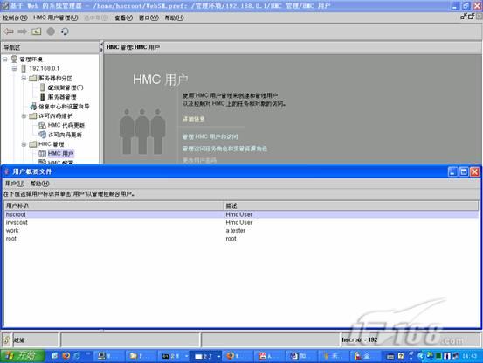Open the 窗口 menu

point(148,17)
